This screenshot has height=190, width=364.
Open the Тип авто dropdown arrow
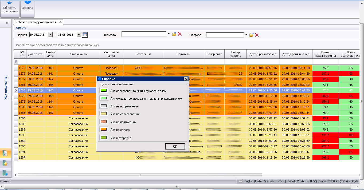pos(169,34)
